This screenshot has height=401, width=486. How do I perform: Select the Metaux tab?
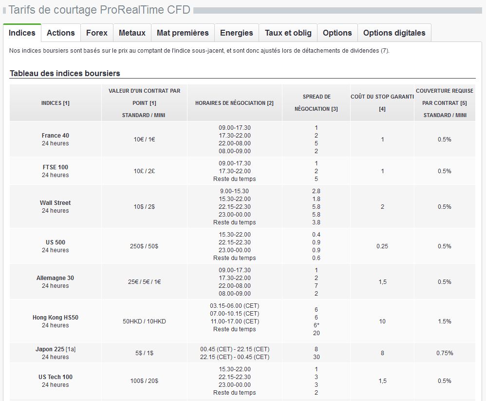[x=132, y=33]
